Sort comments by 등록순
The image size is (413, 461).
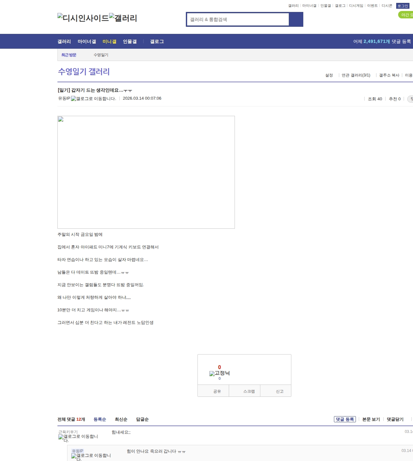tap(100, 419)
